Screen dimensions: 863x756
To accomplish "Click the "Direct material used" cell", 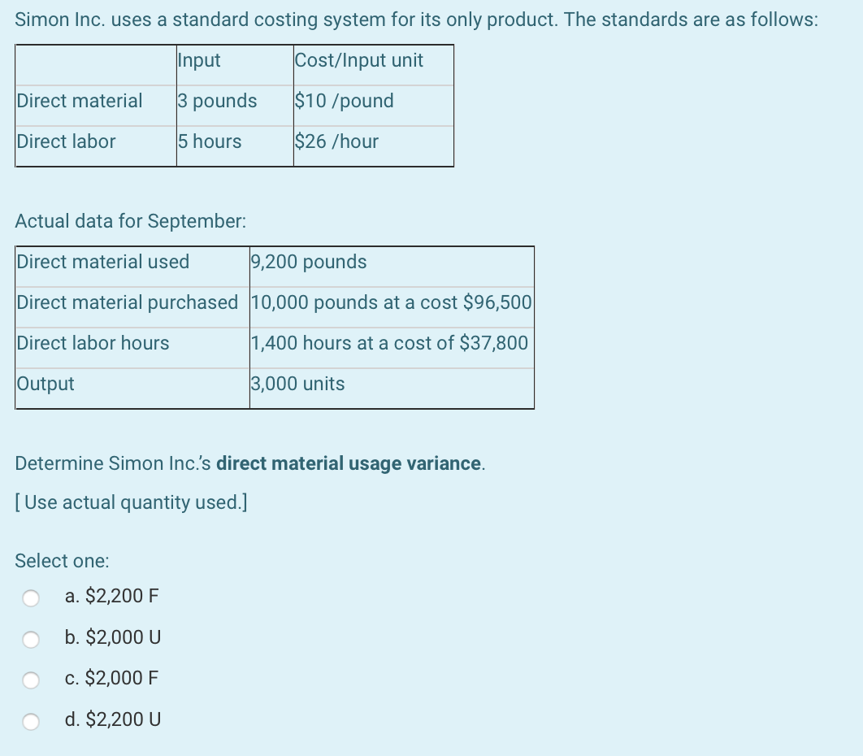I will tap(102, 263).
